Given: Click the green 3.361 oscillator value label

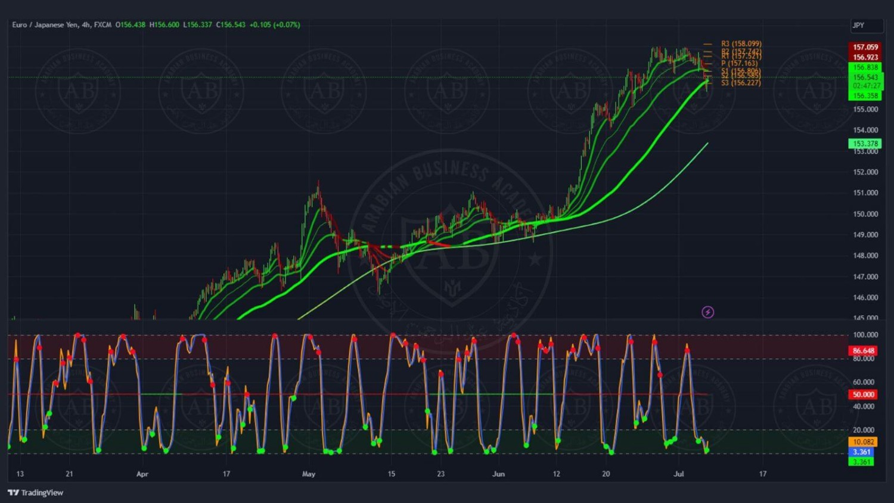Looking at the screenshot, I should click(861, 462).
